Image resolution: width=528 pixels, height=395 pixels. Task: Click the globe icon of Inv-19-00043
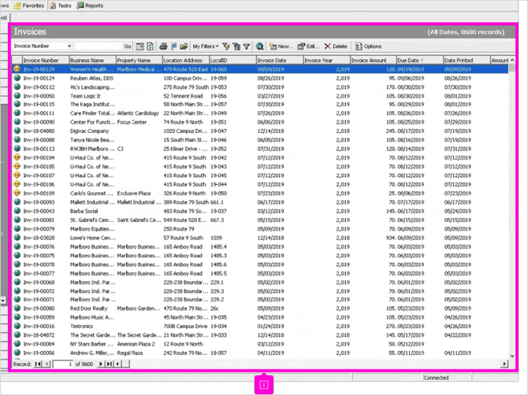coord(17,211)
